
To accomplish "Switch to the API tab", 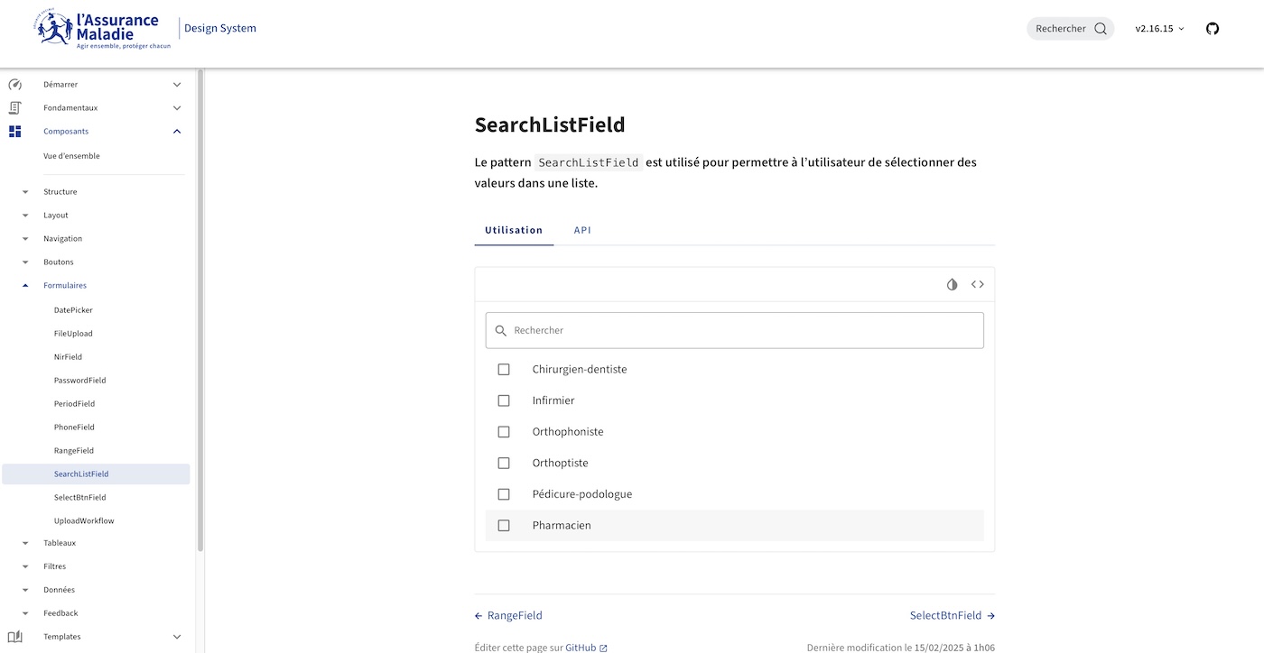I will click(582, 230).
